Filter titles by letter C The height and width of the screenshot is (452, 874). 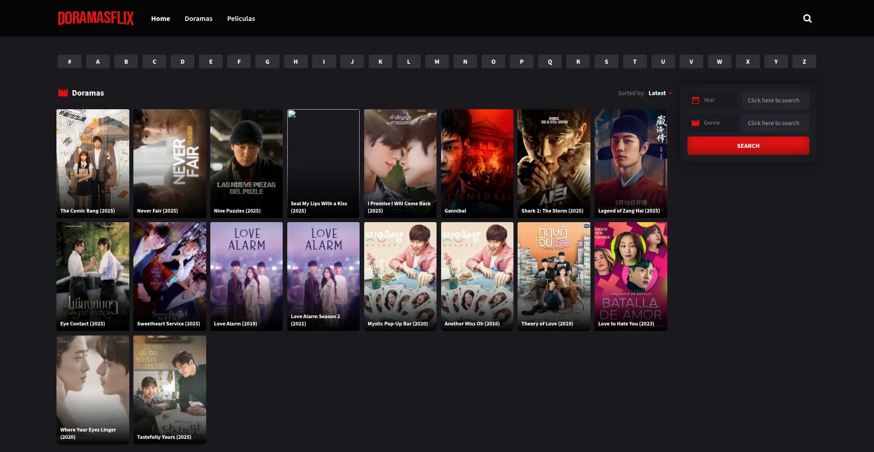154,61
